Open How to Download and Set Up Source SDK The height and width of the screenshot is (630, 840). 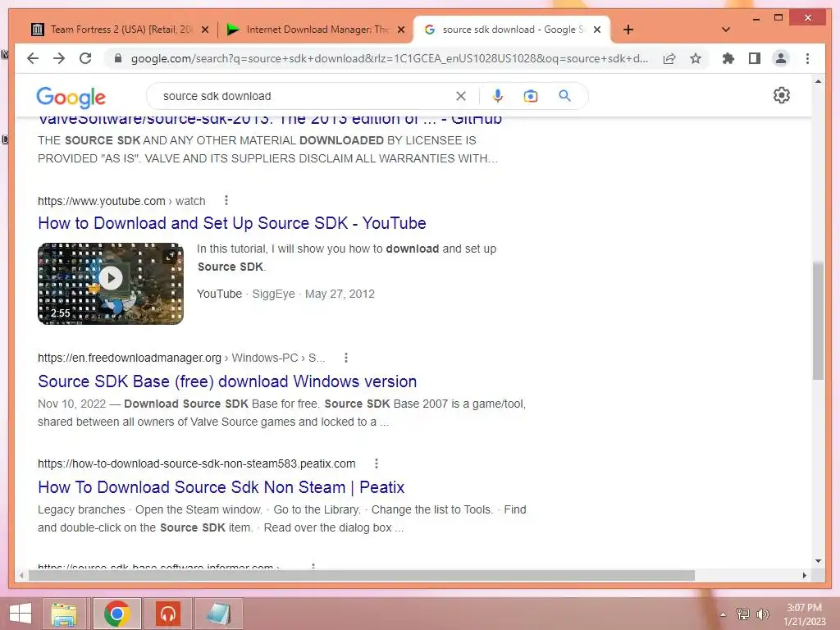click(x=232, y=223)
